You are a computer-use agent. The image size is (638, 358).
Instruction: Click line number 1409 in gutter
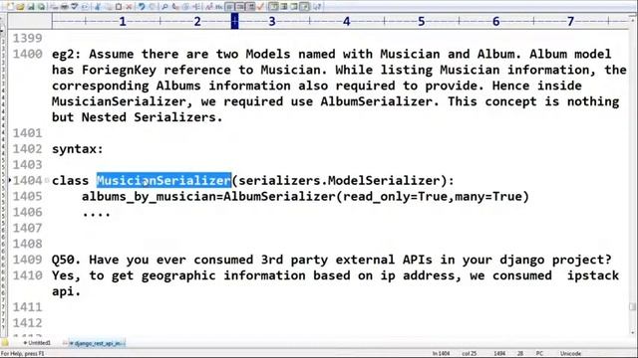28,260
